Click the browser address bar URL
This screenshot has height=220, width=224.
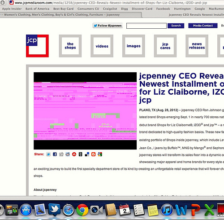(x=111, y=3)
